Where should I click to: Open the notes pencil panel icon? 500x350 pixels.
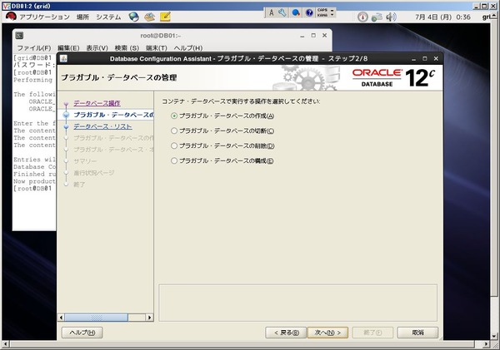pos(165,17)
